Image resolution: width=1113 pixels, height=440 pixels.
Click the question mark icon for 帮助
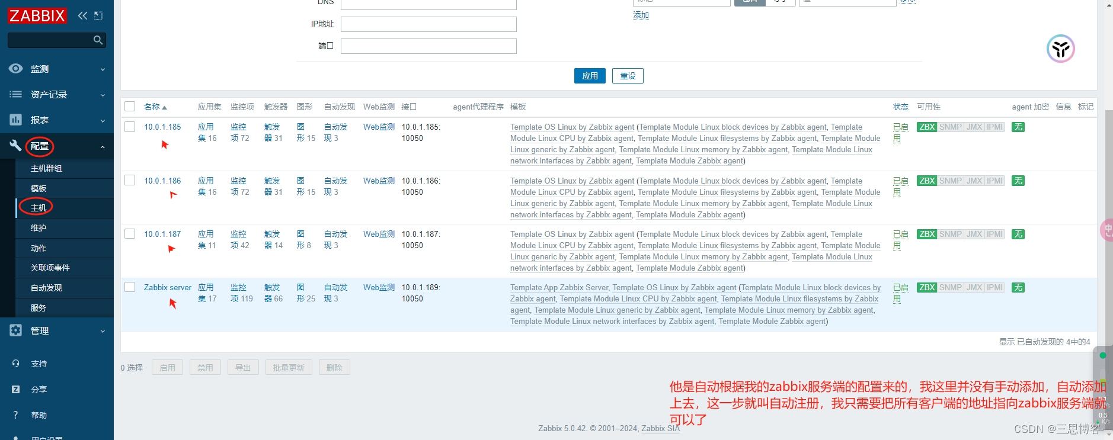pyautogui.click(x=16, y=415)
